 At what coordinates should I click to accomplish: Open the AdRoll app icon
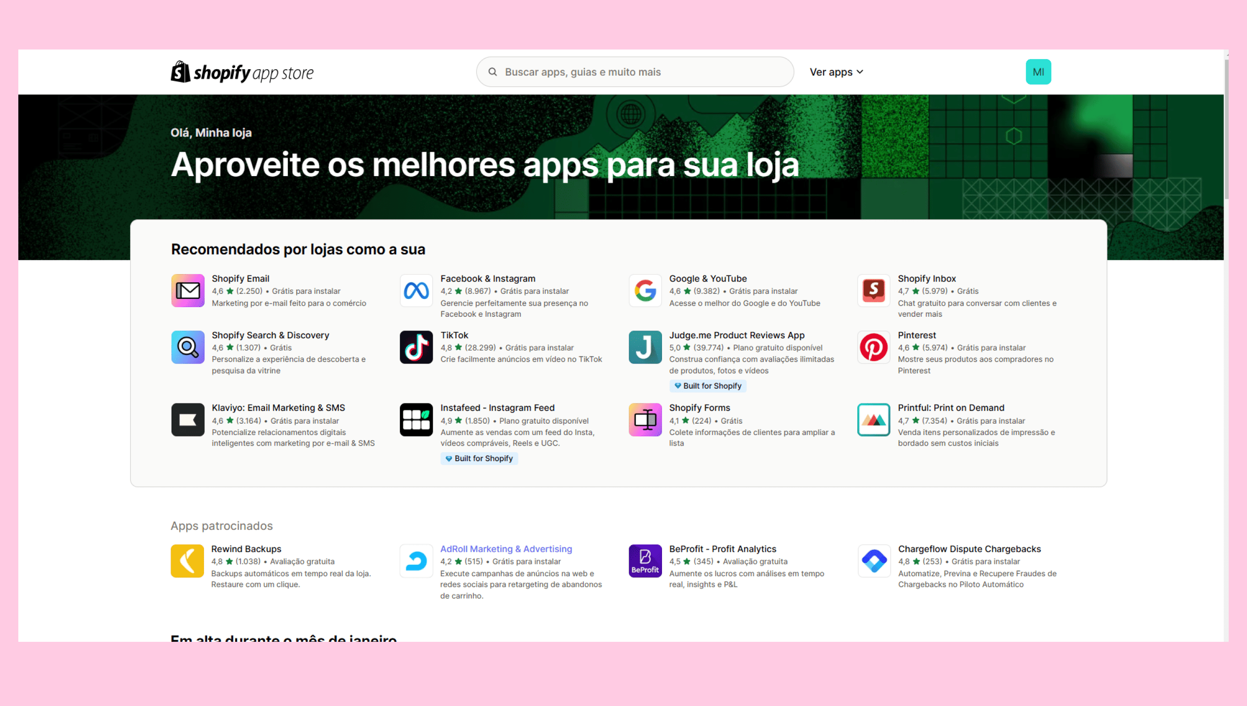(x=416, y=561)
